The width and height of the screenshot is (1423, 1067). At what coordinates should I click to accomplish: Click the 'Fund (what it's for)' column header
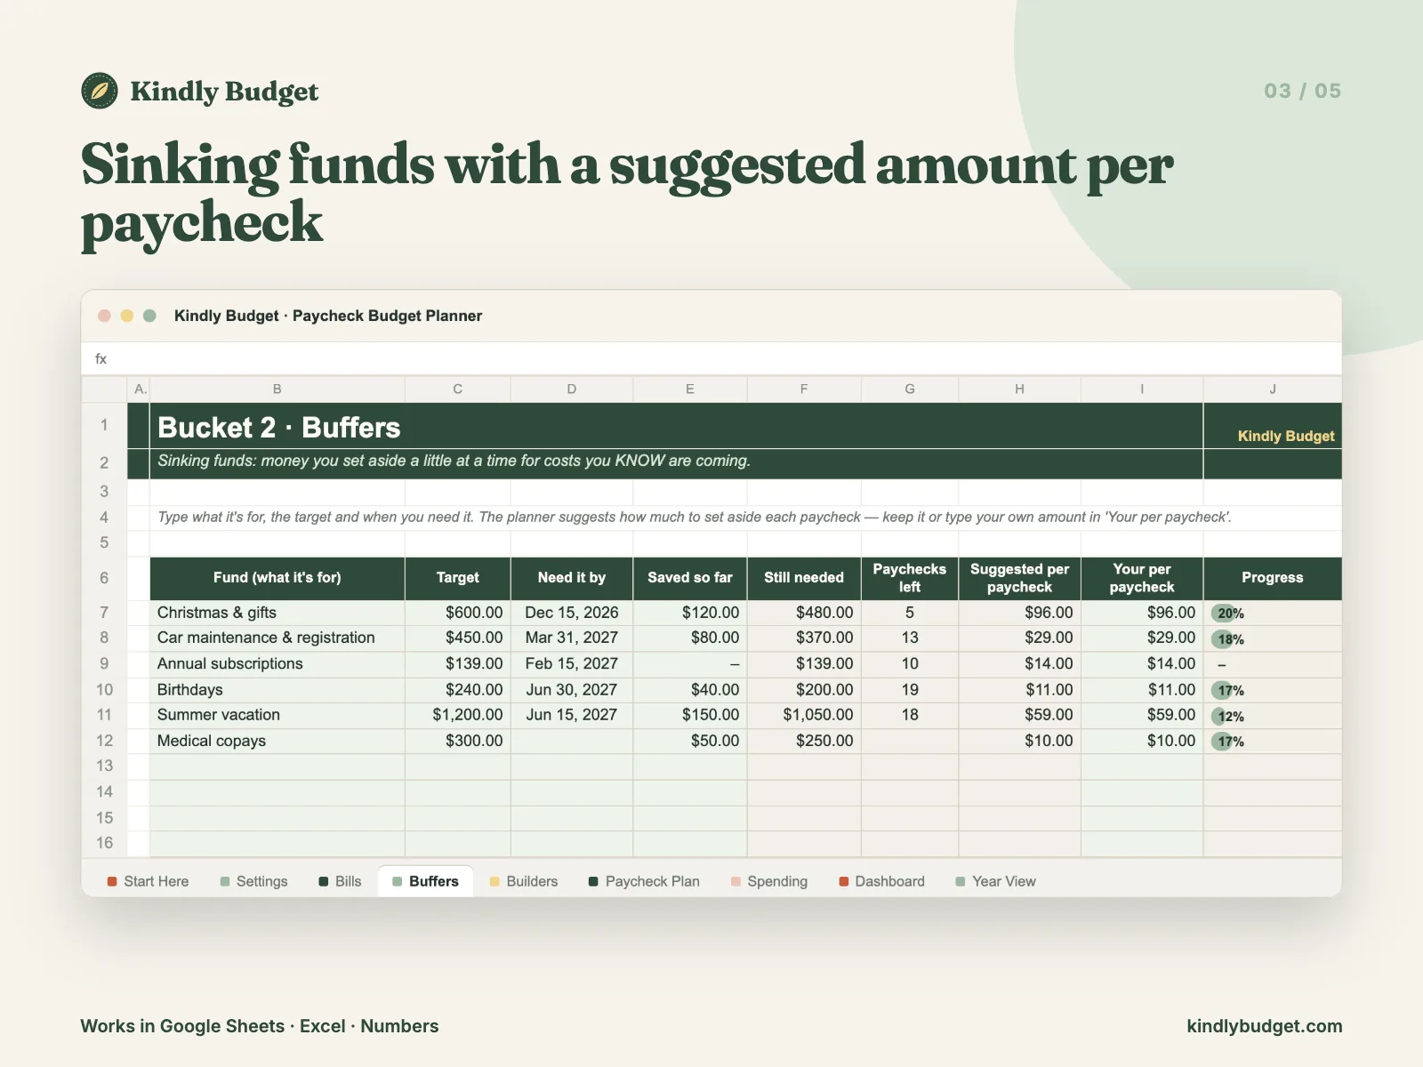click(277, 578)
